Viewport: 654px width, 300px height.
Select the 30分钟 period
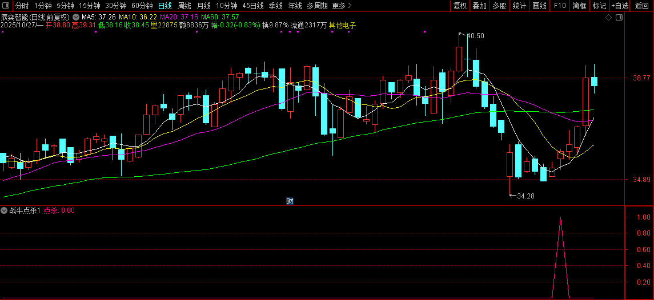pyautogui.click(x=115, y=6)
